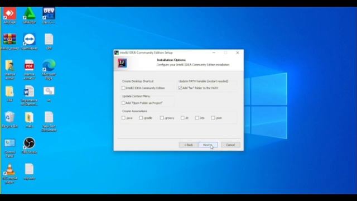The width and height of the screenshot is (357, 201).
Task: Tick the .kts association checkbox
Action: tap(197, 118)
